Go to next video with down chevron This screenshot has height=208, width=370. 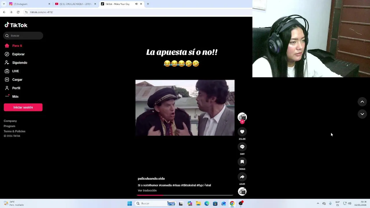(362, 114)
